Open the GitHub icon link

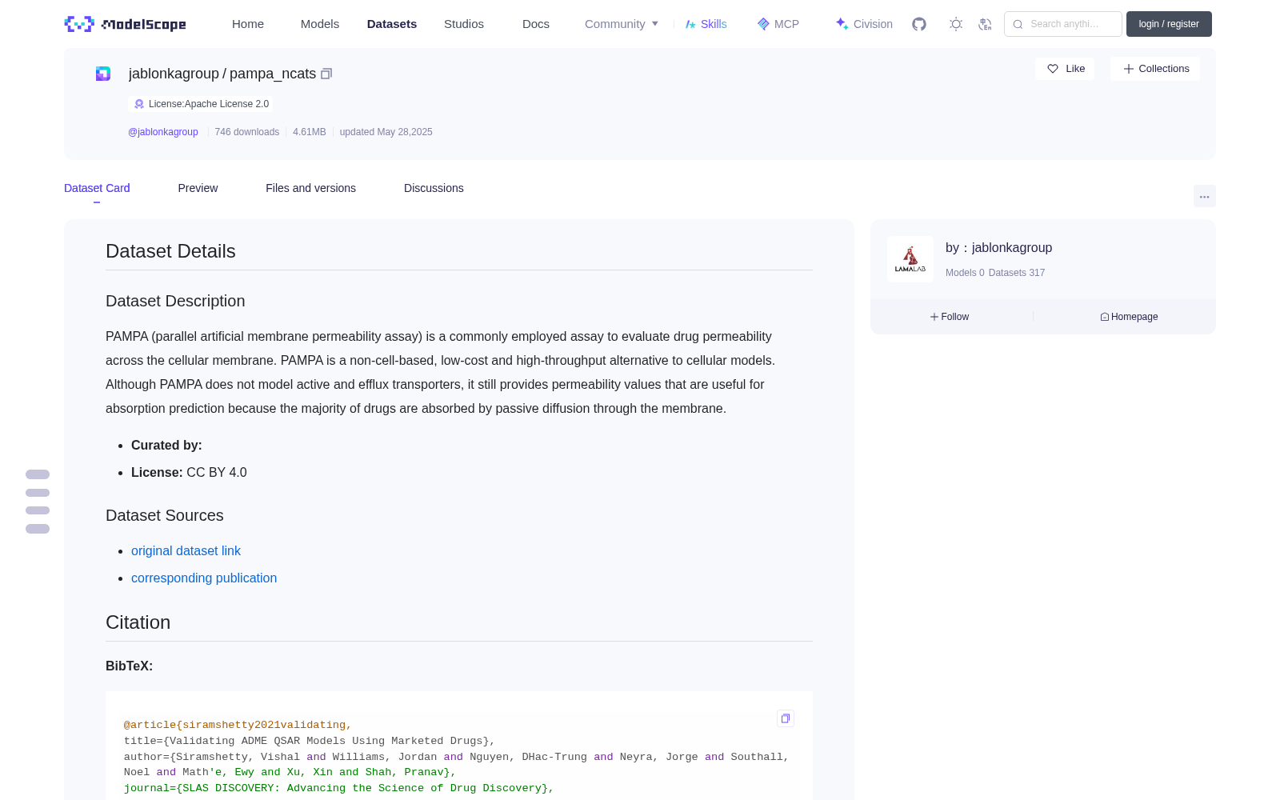[919, 24]
